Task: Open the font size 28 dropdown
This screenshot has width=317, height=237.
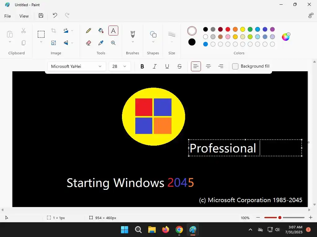Action: point(119,66)
